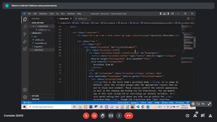Open the Windows Start menu

(x=24, y=107)
